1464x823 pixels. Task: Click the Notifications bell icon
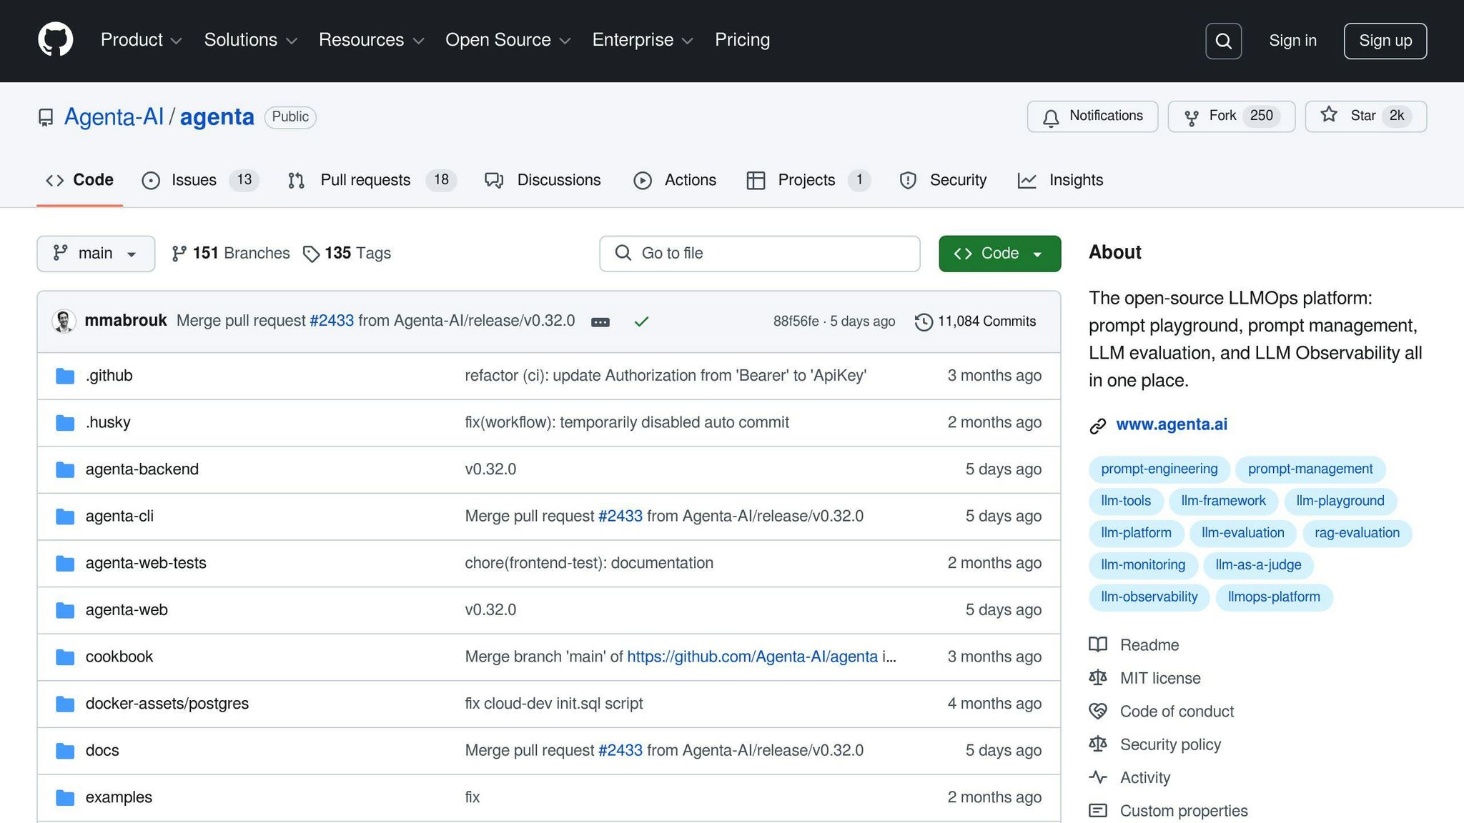coord(1050,118)
